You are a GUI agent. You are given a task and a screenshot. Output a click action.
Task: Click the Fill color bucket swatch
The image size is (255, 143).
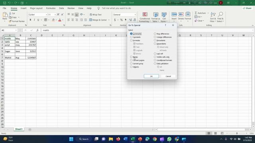coord(53,20)
